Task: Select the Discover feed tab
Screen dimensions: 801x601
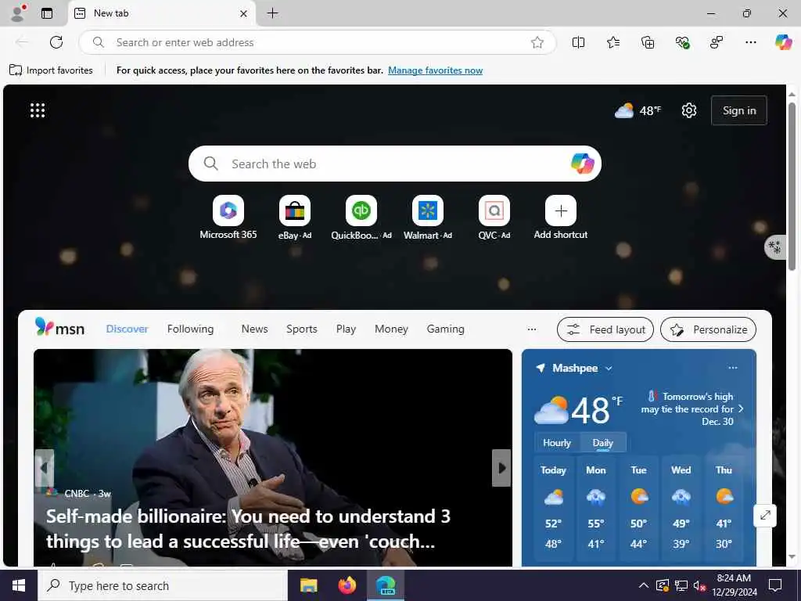Action: pos(128,329)
